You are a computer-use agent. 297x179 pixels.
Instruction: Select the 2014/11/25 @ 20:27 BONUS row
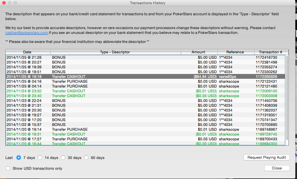click(x=146, y=62)
